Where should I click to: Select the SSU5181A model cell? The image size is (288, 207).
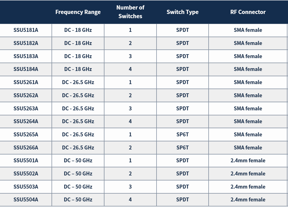coord(26,30)
